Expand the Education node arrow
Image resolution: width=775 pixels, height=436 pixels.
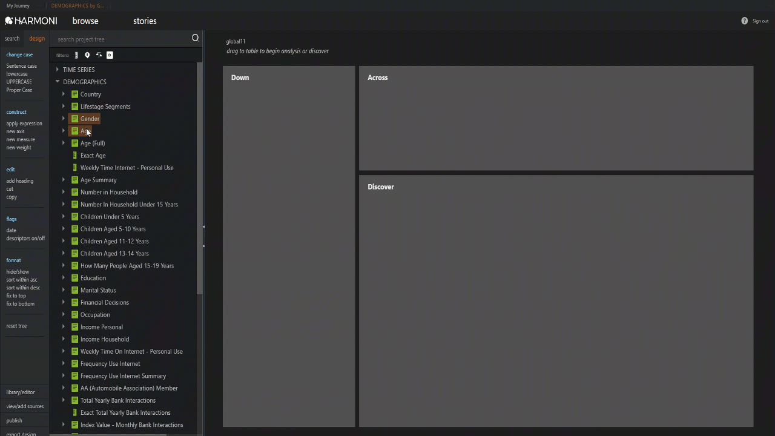[64, 278]
